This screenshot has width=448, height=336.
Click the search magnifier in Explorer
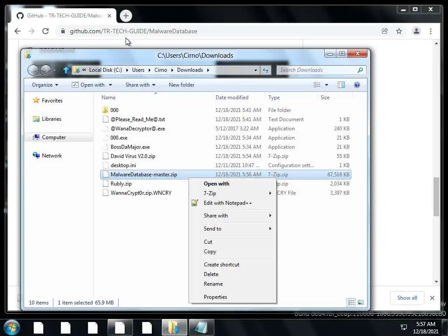pos(360,70)
